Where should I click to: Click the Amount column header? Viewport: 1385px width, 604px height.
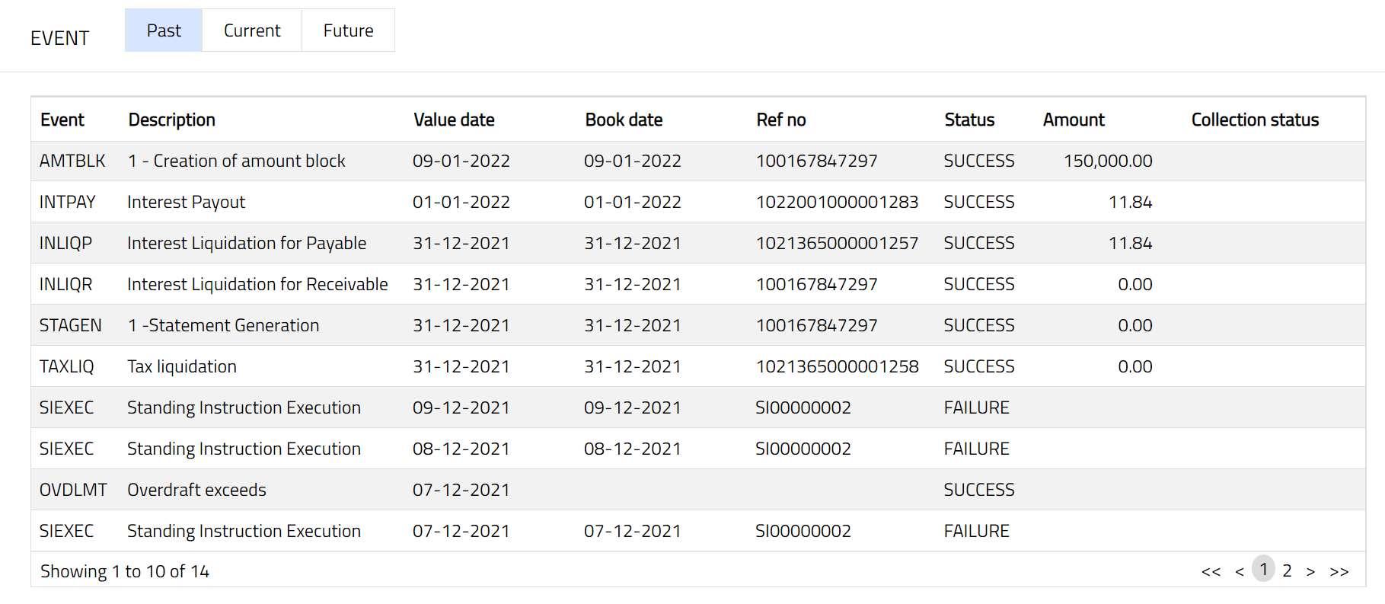tap(1074, 120)
